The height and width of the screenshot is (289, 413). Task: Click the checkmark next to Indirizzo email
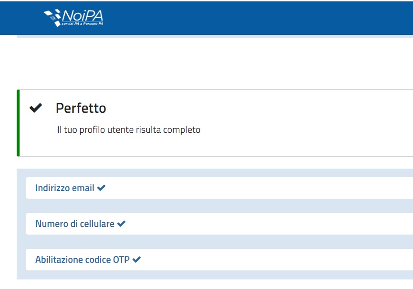101,188
